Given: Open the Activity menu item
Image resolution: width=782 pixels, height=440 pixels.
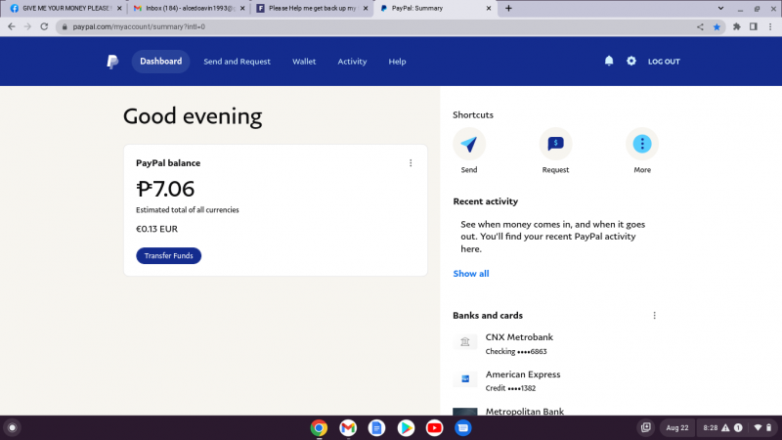Looking at the screenshot, I should [x=352, y=62].
